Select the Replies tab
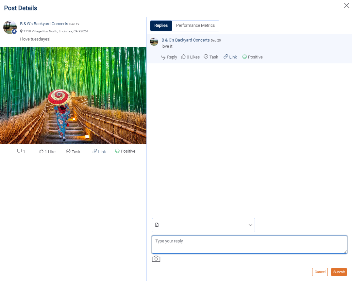This screenshot has width=352, height=281. point(161,25)
